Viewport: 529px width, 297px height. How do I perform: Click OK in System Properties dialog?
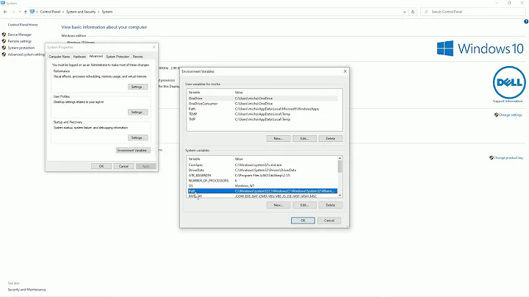(x=101, y=166)
